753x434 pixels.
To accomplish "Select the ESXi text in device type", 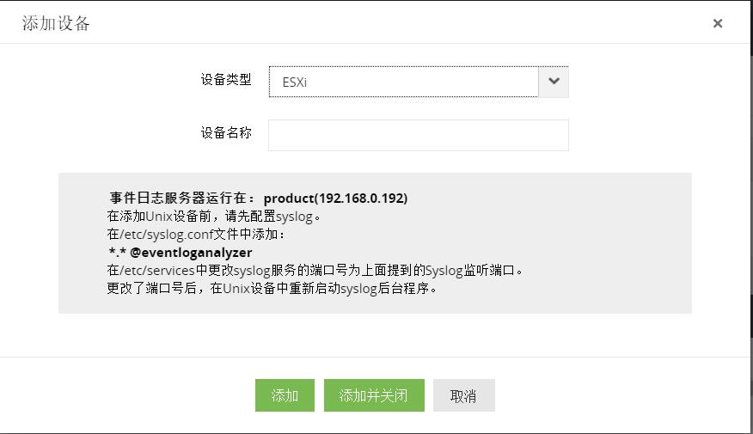I will (x=295, y=83).
